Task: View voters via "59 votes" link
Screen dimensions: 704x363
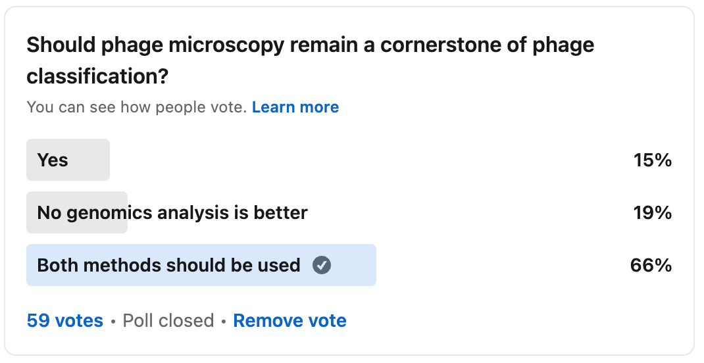Action: (65, 321)
